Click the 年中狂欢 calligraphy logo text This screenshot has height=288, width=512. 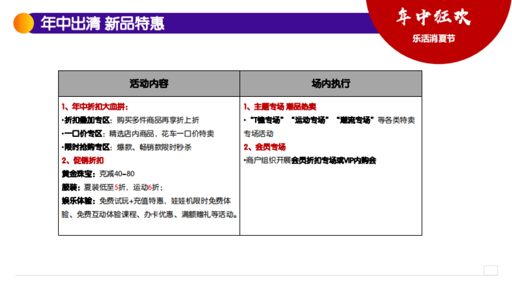(433, 17)
